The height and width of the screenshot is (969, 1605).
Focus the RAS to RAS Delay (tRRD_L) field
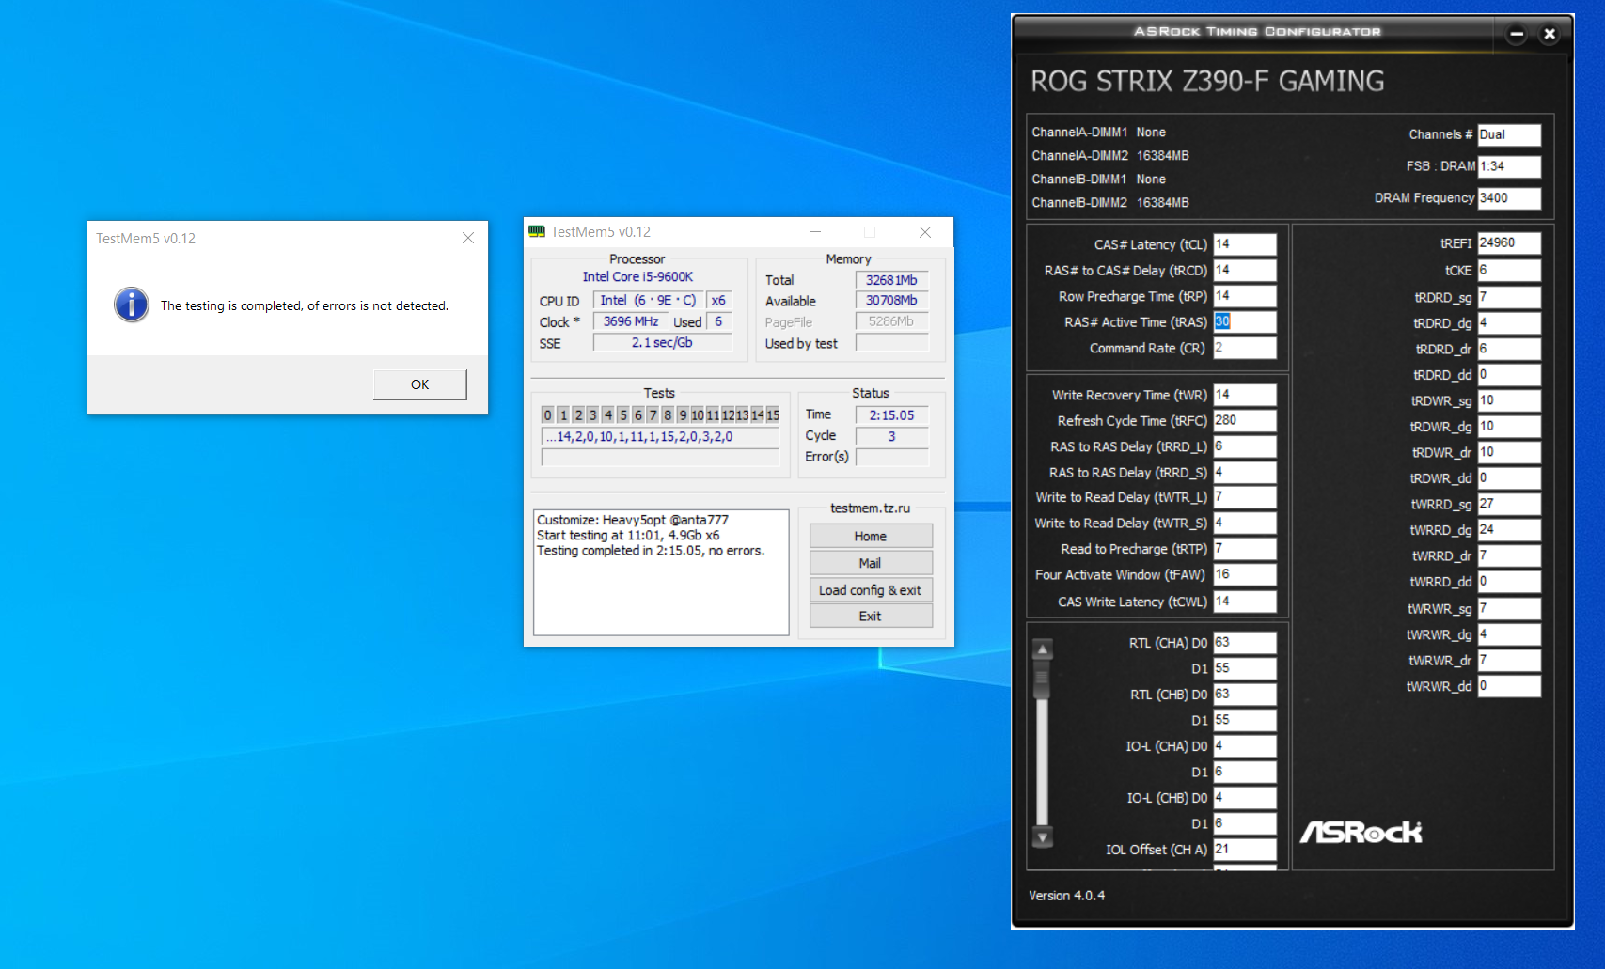pos(1245,446)
